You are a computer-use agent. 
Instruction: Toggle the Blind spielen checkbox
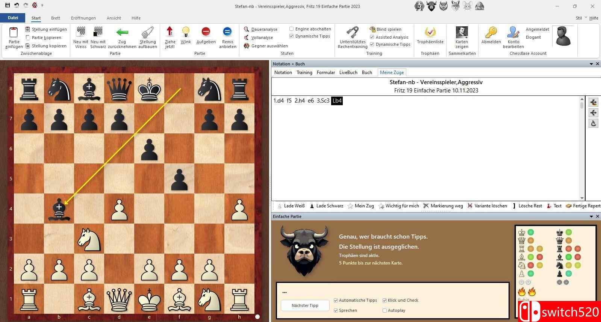[372, 29]
